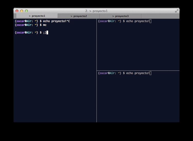Switch to the proyecto3 tab
The image size is (193, 141).
[x=120, y=16]
